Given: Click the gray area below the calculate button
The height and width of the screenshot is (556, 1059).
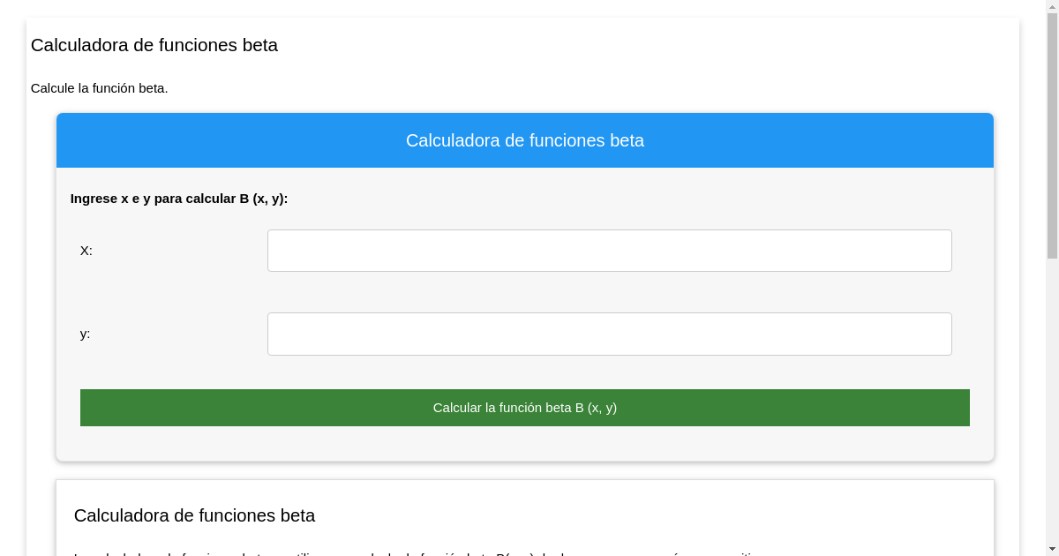Looking at the screenshot, I should (525, 446).
